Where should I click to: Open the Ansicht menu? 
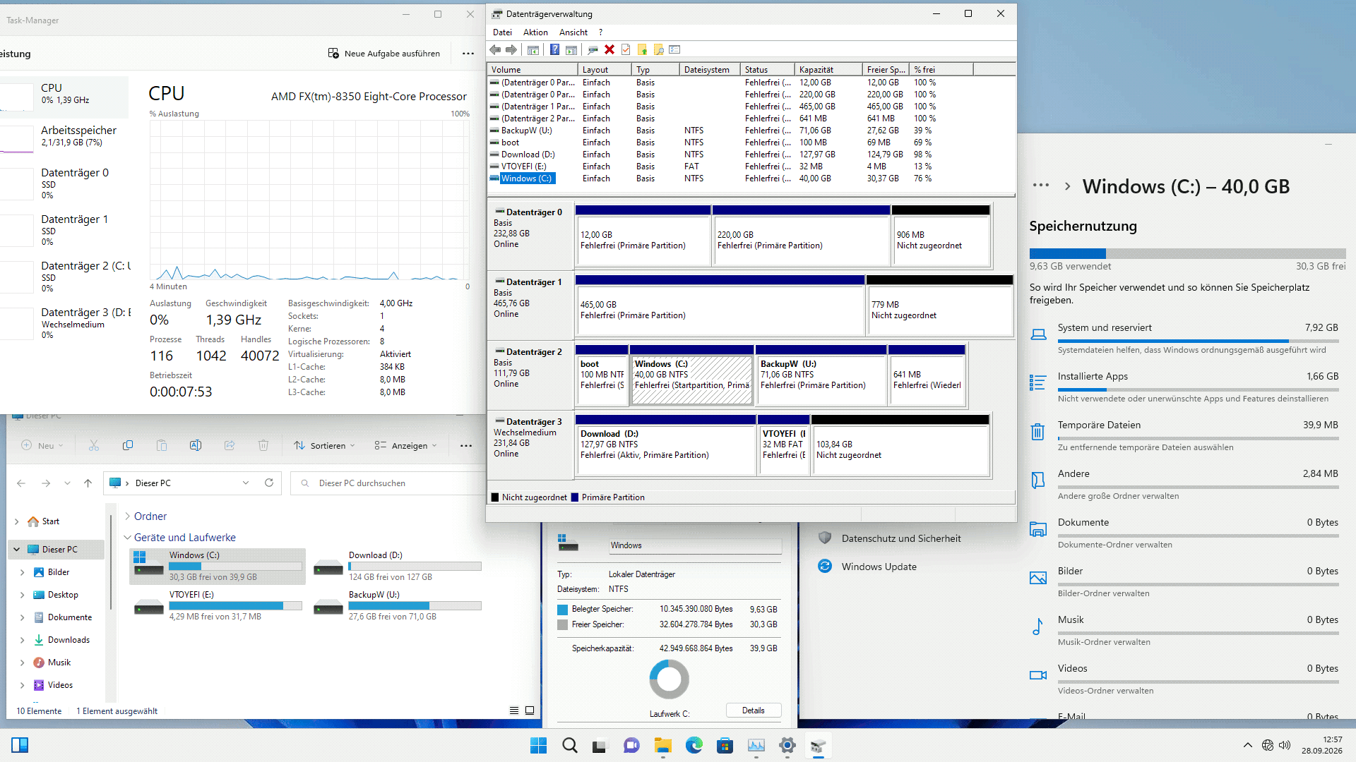(573, 32)
